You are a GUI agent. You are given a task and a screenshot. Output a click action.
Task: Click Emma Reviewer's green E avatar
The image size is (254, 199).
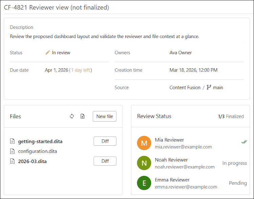click(144, 183)
